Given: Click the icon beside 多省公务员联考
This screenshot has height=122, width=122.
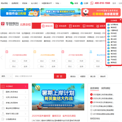Looking at the screenshot, I should (3, 103).
